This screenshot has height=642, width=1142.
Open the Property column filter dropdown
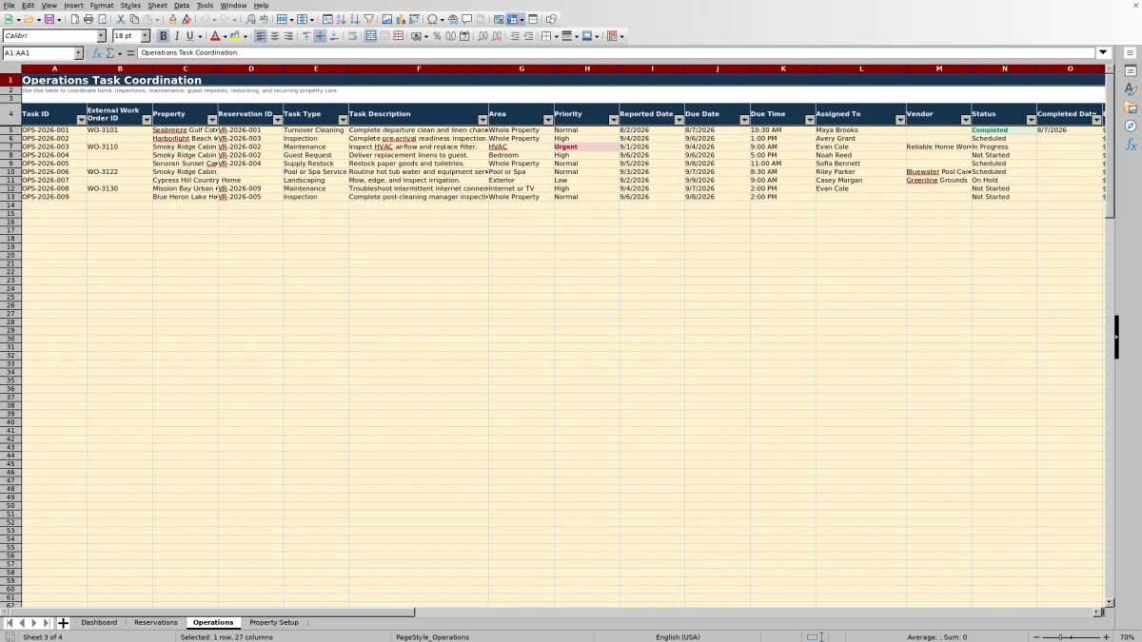(211, 120)
